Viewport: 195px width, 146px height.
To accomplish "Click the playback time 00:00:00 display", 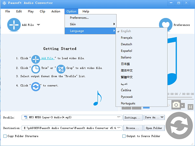I will (x=181, y=94).
